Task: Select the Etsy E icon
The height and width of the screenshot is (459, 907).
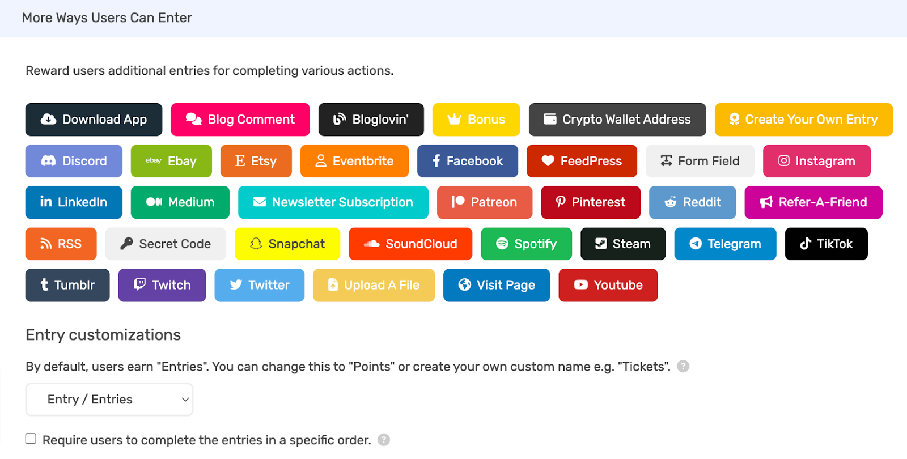Action: (240, 161)
